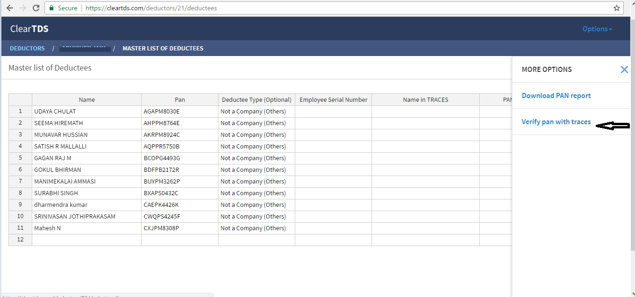This screenshot has width=635, height=297.
Task: Go to Deductors breadcrumb
Action: 27,49
